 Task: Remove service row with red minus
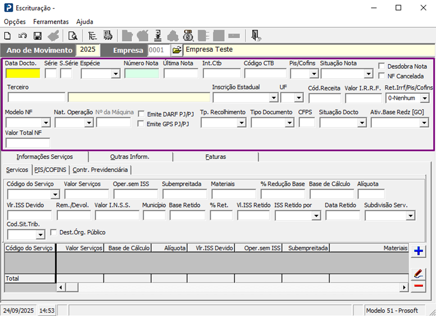click(x=418, y=286)
